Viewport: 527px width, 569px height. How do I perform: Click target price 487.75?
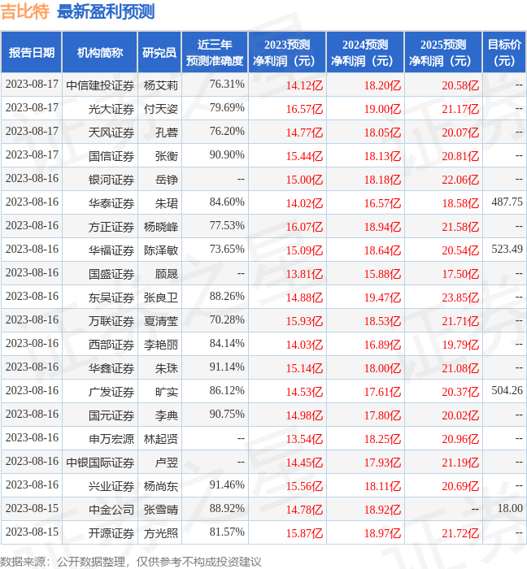507,202
